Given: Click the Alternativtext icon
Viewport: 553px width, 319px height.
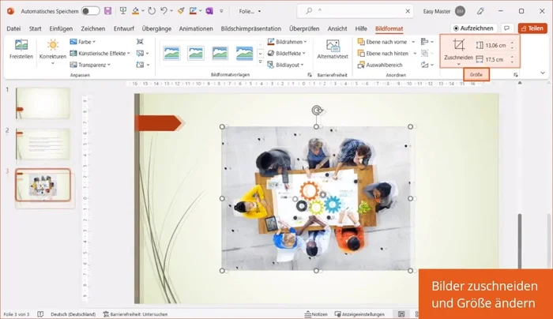Looking at the screenshot, I should (333, 51).
